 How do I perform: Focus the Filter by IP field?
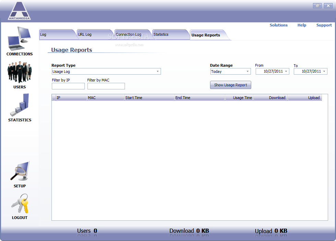pos(68,86)
